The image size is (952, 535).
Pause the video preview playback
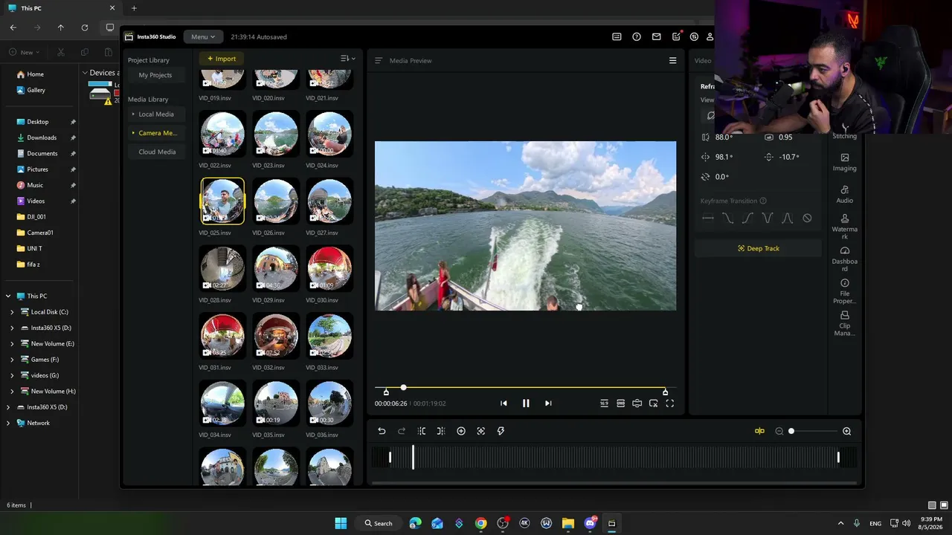click(x=526, y=403)
